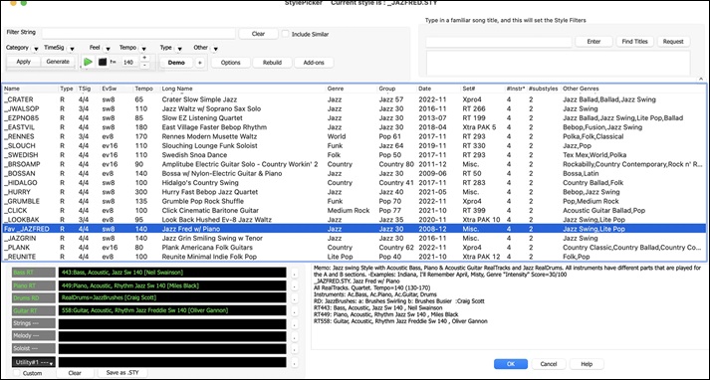
Task: Click the Apply button
Action: click(x=24, y=62)
